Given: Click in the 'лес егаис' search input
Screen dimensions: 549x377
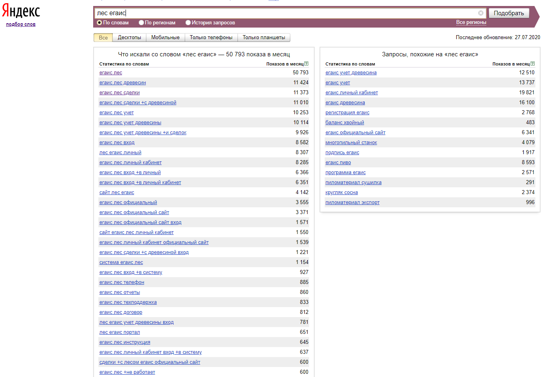Looking at the screenshot, I should click(x=280, y=13).
